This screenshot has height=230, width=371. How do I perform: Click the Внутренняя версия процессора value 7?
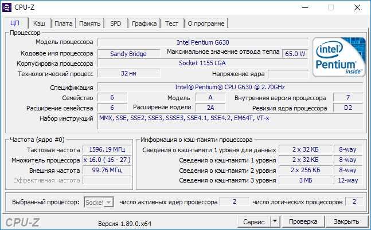[x=348, y=97]
